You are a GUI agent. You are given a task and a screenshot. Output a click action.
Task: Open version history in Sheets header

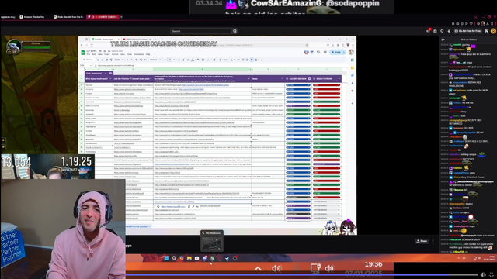tap(318, 52)
